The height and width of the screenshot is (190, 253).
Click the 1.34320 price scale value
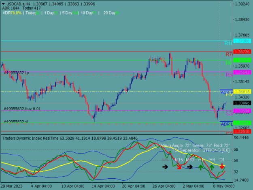[242, 97]
